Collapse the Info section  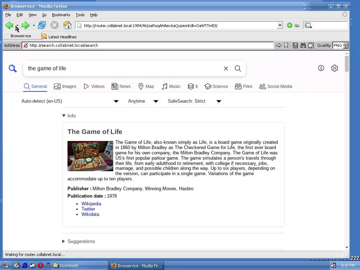tap(69, 116)
